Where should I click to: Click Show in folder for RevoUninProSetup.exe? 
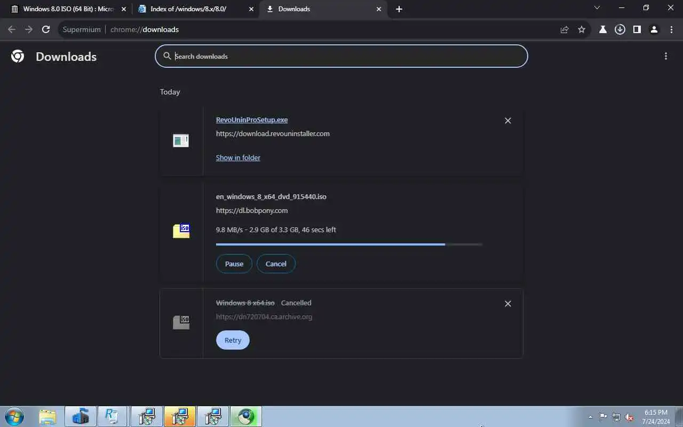pos(238,157)
